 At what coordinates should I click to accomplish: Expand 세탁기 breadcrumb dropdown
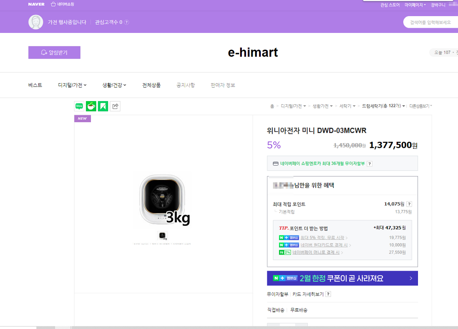tap(347, 106)
